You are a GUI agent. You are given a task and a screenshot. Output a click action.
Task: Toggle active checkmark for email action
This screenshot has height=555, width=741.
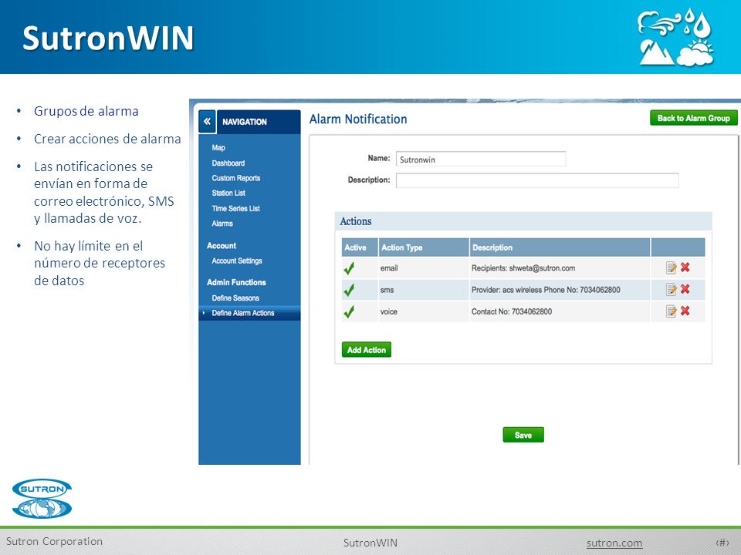coord(349,267)
